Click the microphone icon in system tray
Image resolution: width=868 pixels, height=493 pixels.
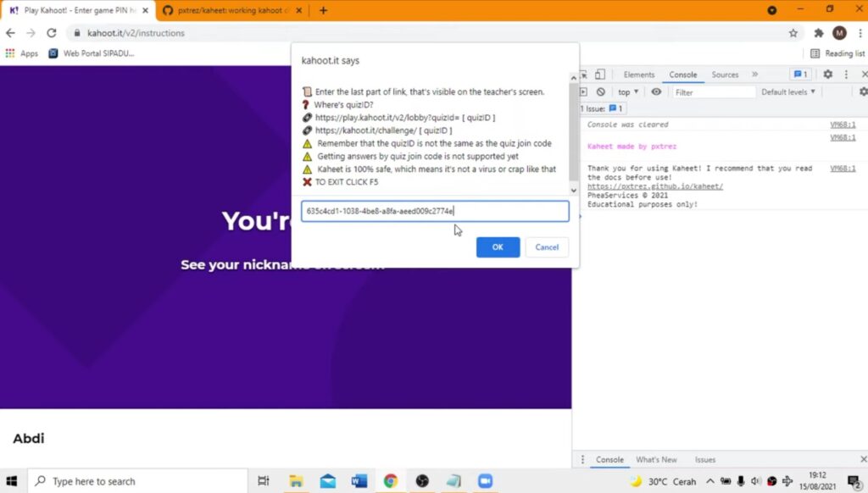pos(741,482)
